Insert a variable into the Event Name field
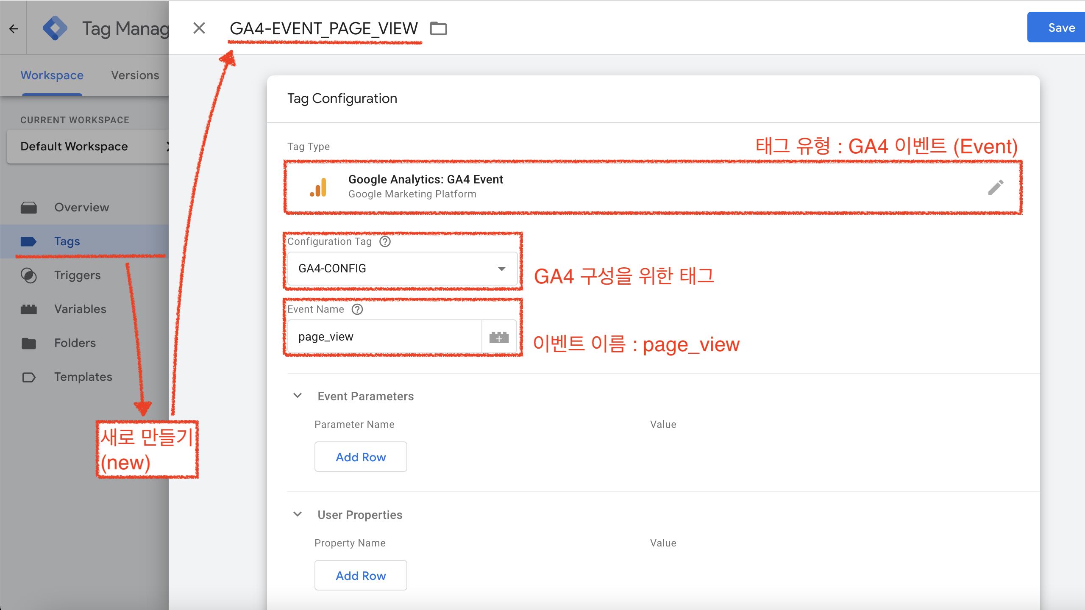 pyautogui.click(x=499, y=336)
